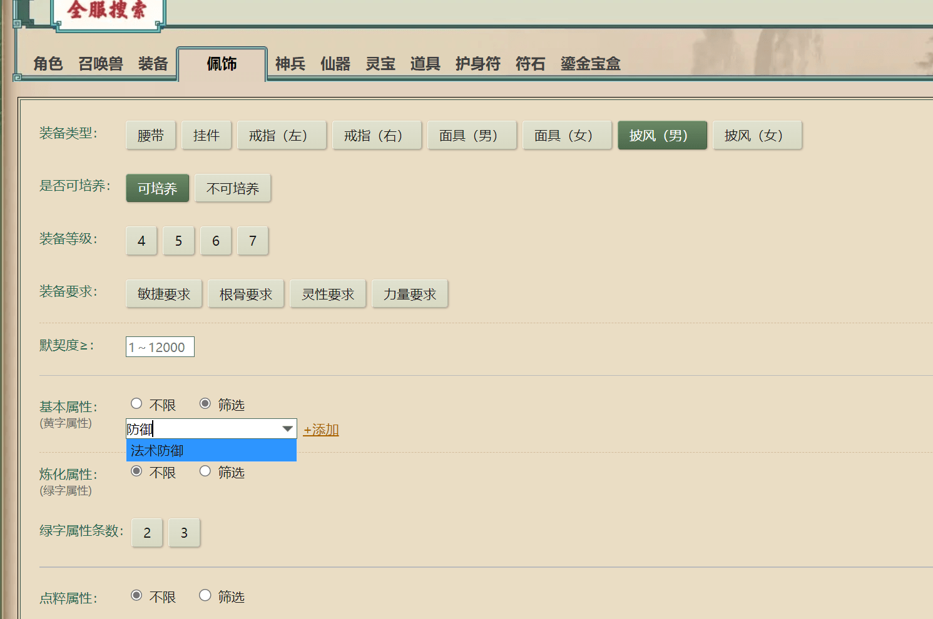Viewport: 933px width, 619px height.
Task: Toggle 灵性要求 requirement
Action: pyautogui.click(x=328, y=294)
